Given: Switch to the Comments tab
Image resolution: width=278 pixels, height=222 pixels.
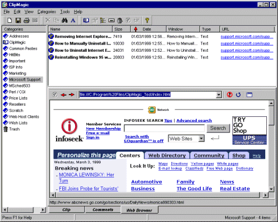Looking at the screenshot, I should pyautogui.click(x=103, y=210).
